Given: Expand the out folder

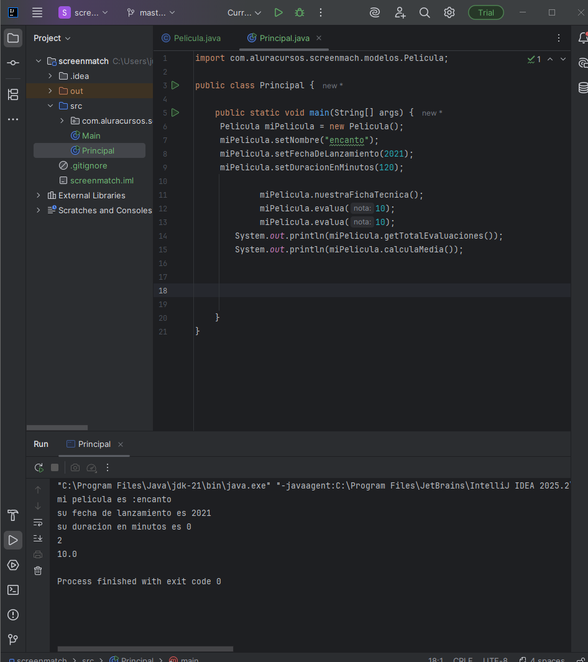Looking at the screenshot, I should point(50,91).
